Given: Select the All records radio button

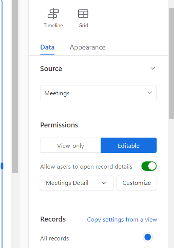Looking at the screenshot, I should click(x=148, y=237).
